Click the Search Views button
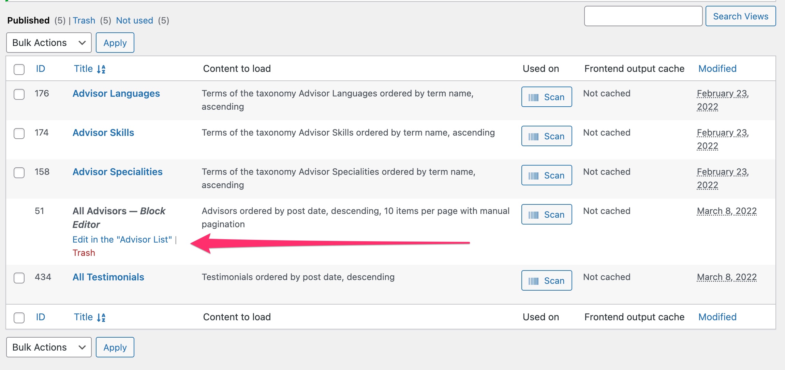The height and width of the screenshot is (370, 785). tap(741, 16)
